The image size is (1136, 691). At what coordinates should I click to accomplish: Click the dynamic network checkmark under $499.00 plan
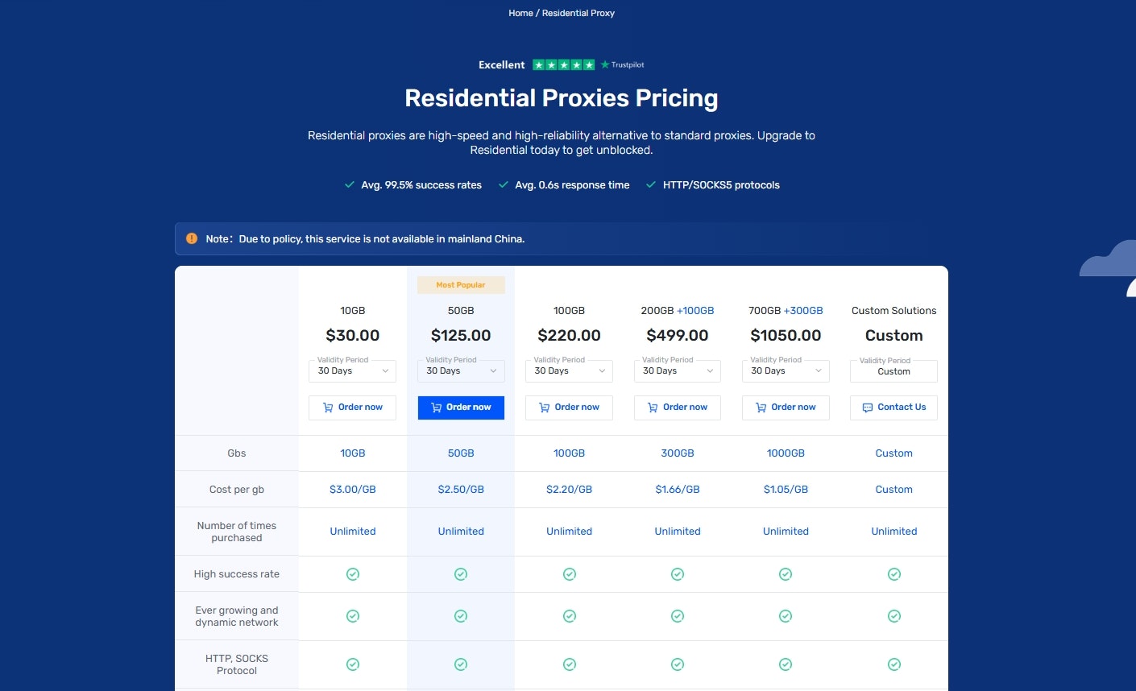(678, 616)
